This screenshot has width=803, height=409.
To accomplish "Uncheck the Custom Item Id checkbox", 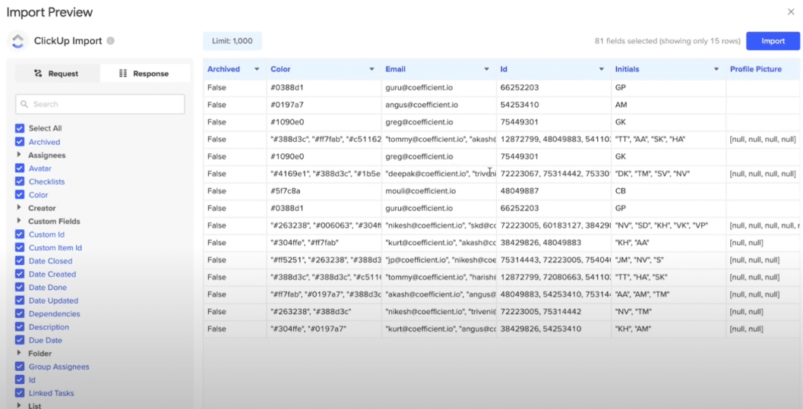I will [20, 247].
